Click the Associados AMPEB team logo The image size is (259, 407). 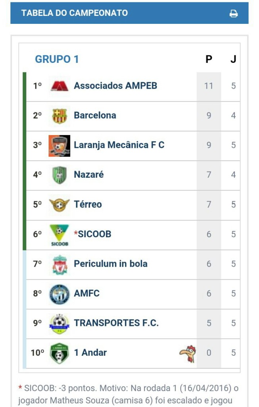pos(59,86)
